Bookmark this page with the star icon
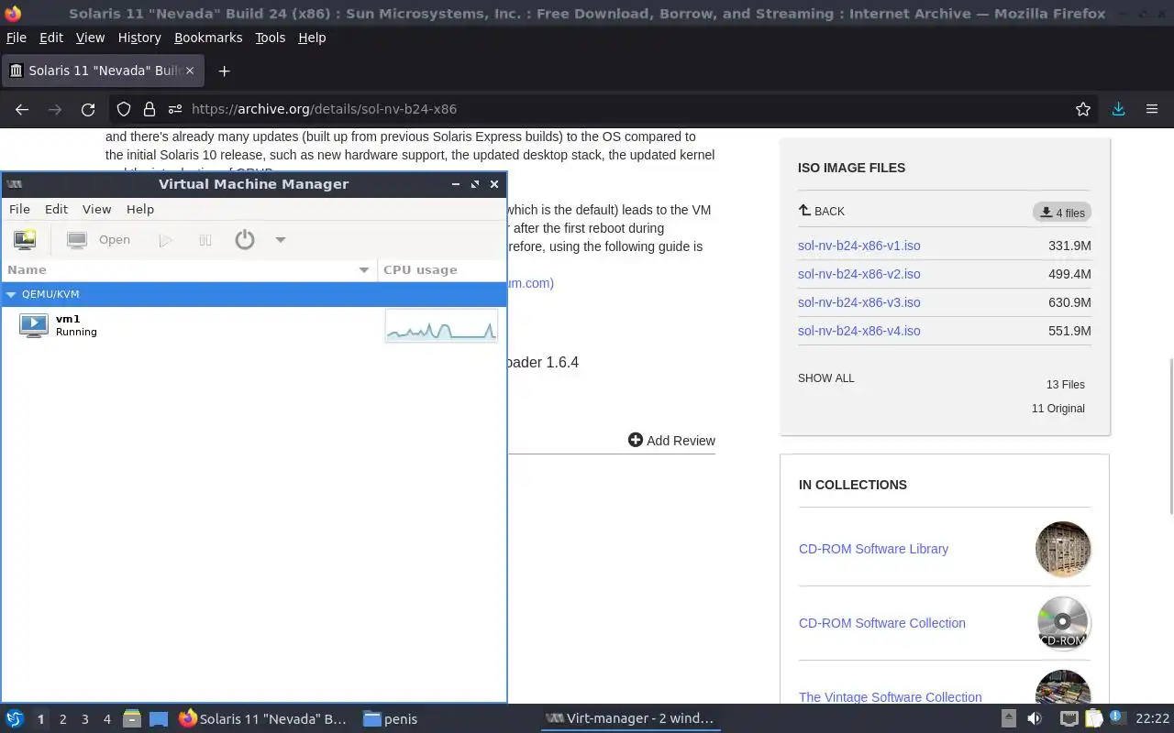 click(1082, 109)
